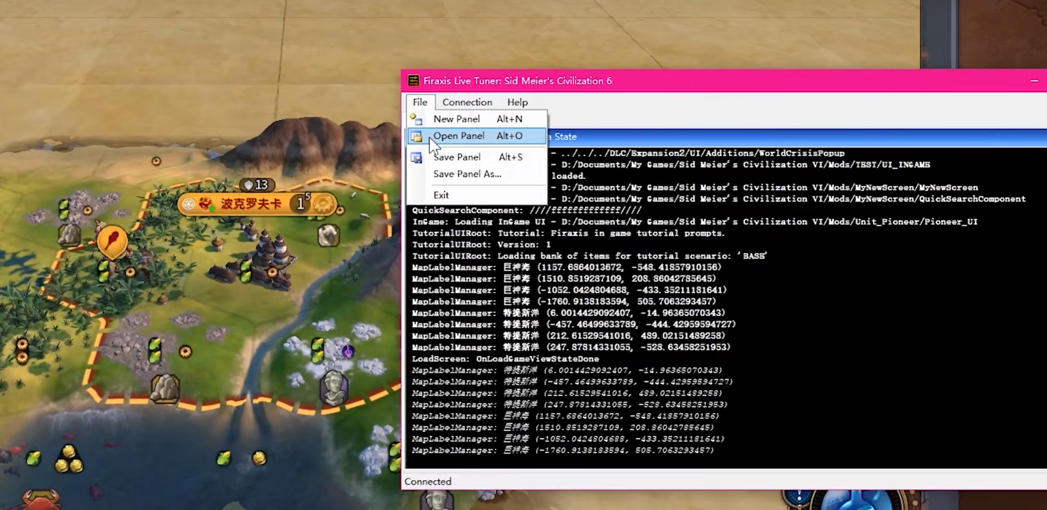
Task: Click the city defense strength 13 badge
Action: [x=257, y=185]
